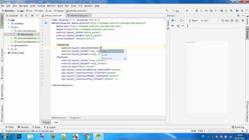Image resolution: width=249 pixels, height=140 pixels.
Task: Toggle the Project tool window strip
Action: (2, 21)
